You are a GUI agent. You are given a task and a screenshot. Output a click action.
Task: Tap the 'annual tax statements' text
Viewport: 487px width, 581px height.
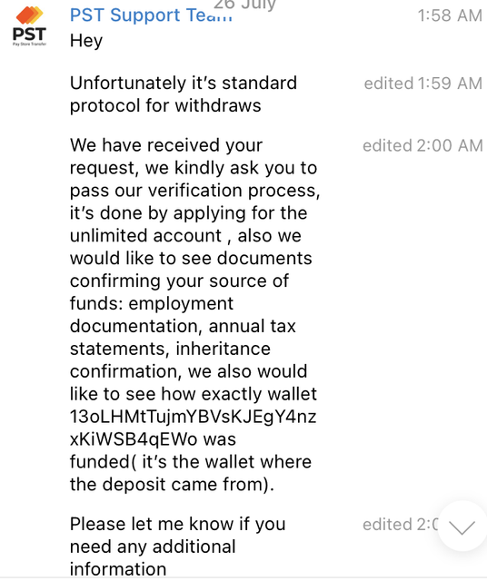click(x=183, y=338)
